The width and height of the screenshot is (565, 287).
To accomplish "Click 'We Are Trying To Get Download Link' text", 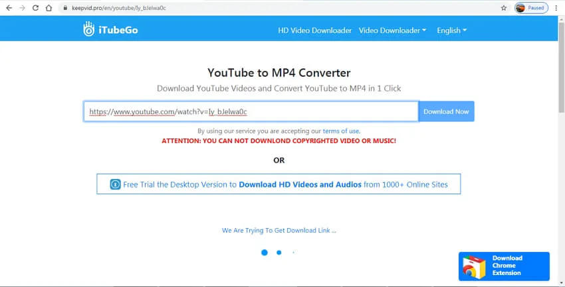I will 279,231.
